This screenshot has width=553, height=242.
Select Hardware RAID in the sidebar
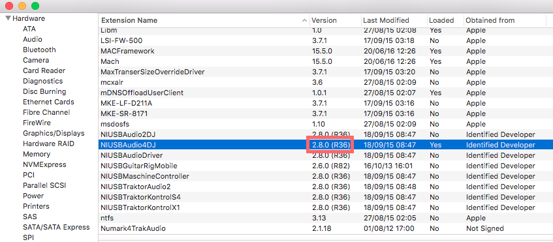click(48, 144)
